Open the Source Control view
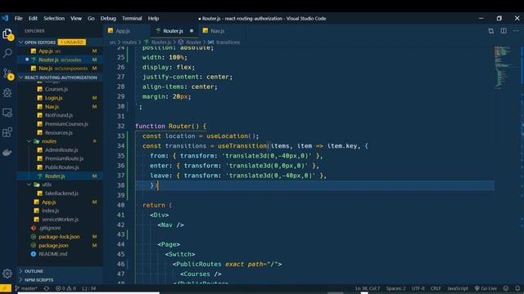 pyautogui.click(x=7, y=73)
